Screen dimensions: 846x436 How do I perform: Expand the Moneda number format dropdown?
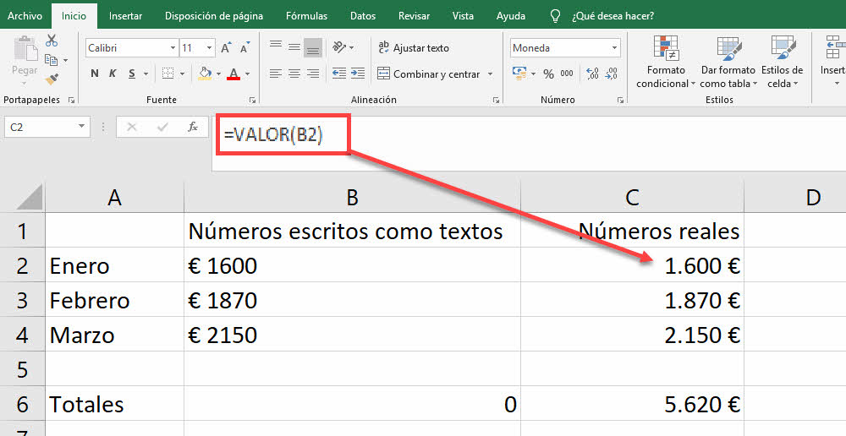614,48
